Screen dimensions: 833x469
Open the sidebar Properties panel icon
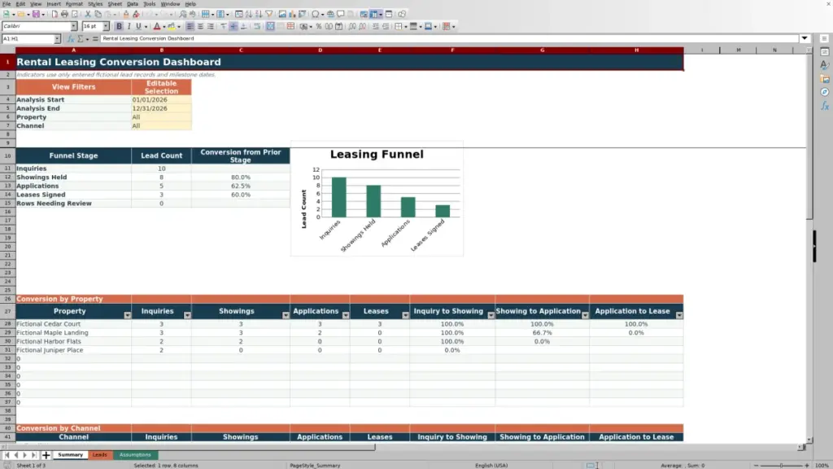(825, 51)
